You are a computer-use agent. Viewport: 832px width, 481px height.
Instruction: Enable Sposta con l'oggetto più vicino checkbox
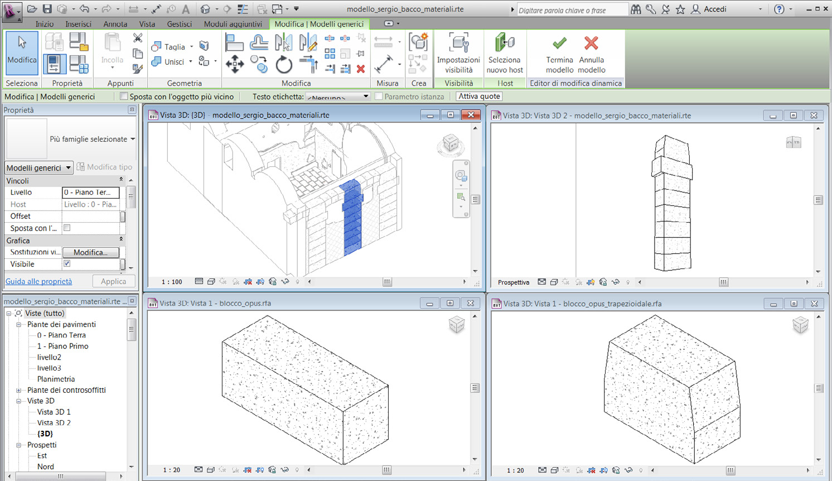[x=124, y=97]
